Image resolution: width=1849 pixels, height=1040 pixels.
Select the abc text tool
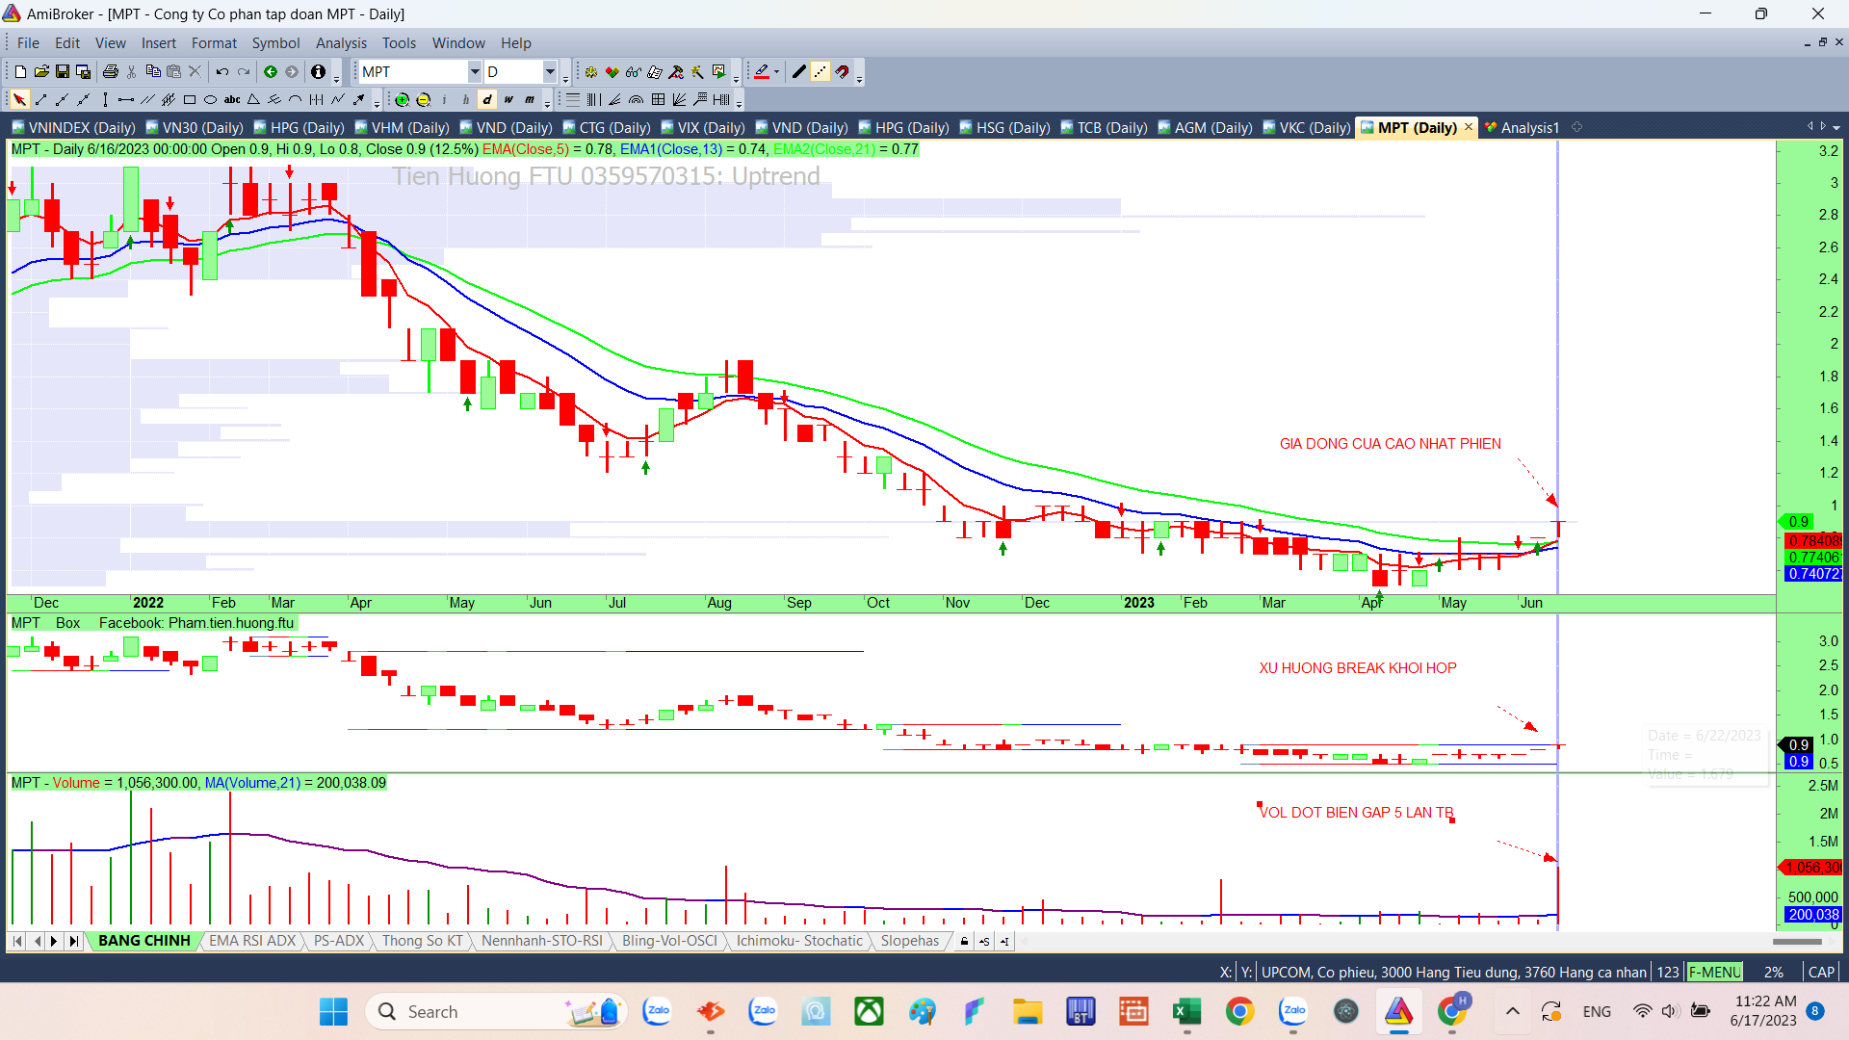[232, 100]
